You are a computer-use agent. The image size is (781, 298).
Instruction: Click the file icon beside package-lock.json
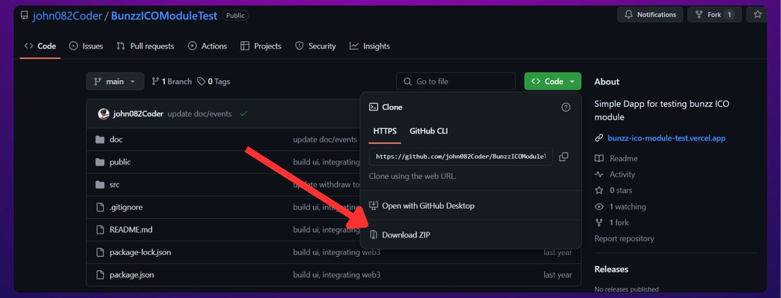(x=100, y=252)
